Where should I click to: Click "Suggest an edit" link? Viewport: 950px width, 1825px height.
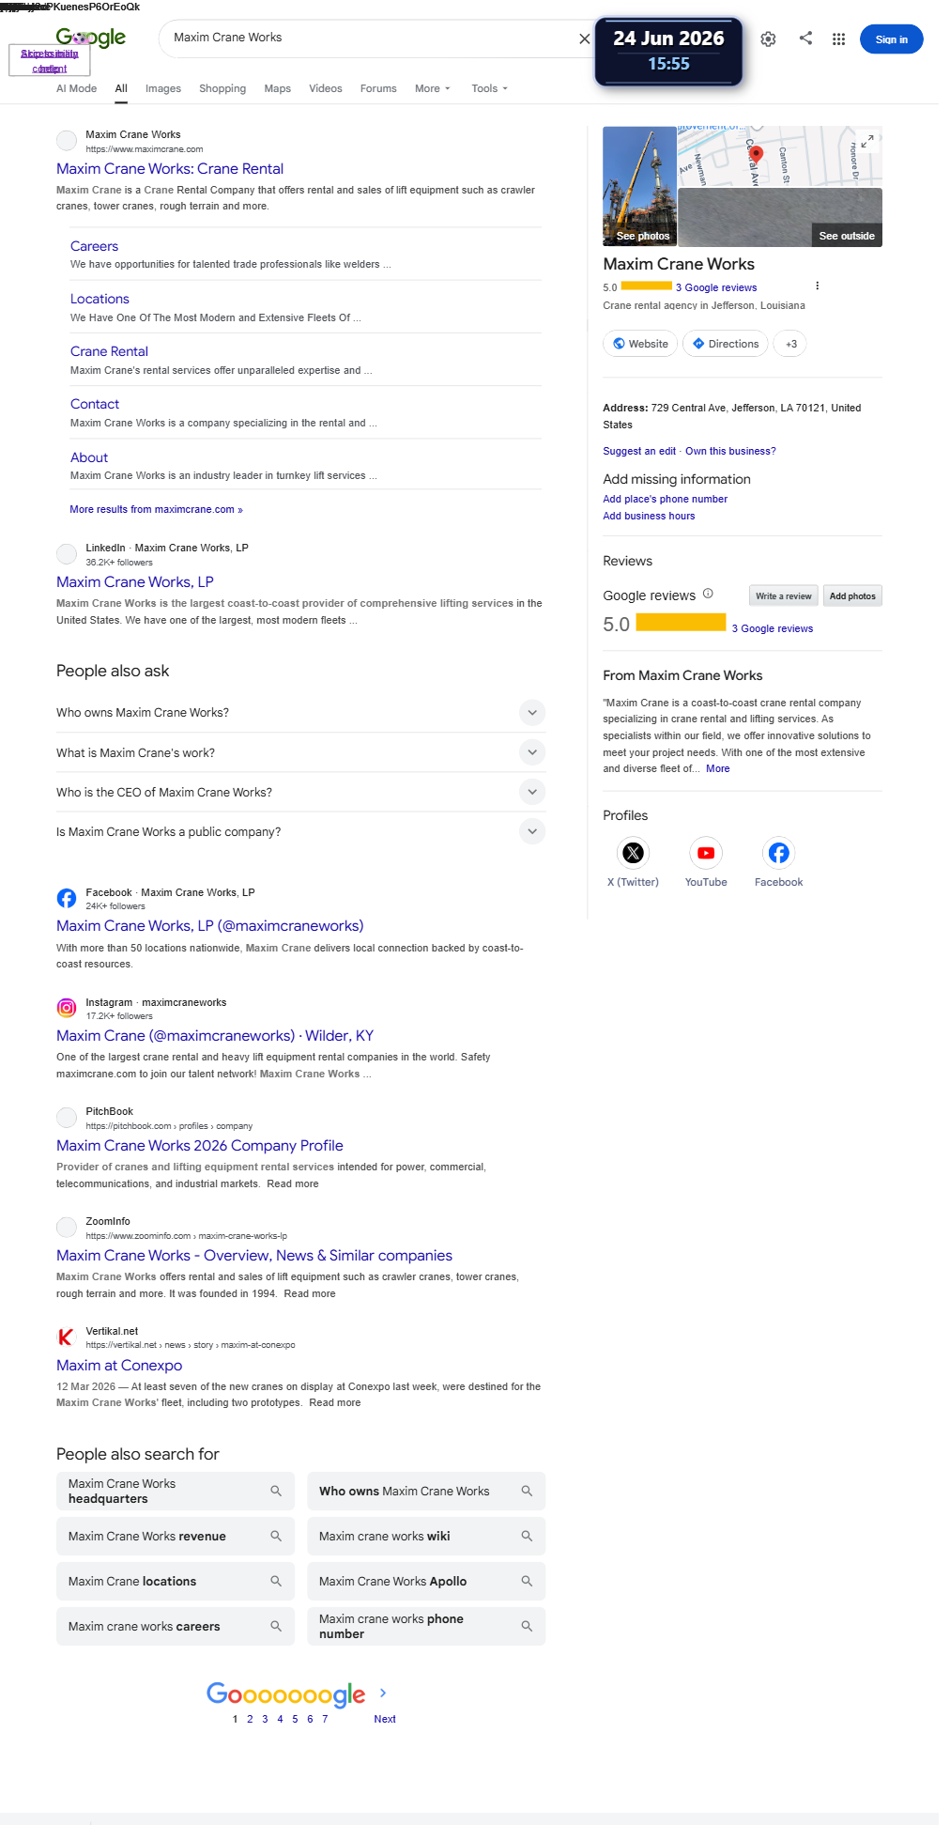[639, 451]
